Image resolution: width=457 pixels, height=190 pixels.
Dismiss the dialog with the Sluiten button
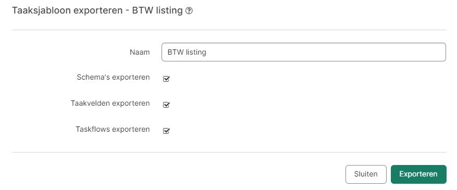tap(366, 174)
